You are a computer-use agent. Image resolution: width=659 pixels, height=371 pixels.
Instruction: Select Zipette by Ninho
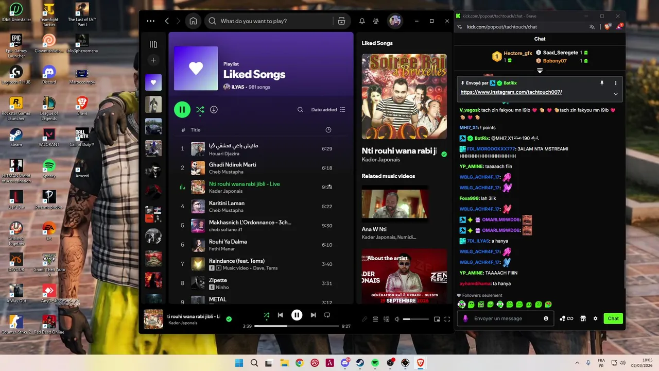[218, 280]
